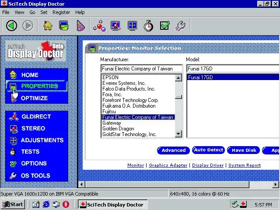Click the OS Tools wrench toolbar icon
Viewport: 280px width, 210px height.
[x=180, y=26]
